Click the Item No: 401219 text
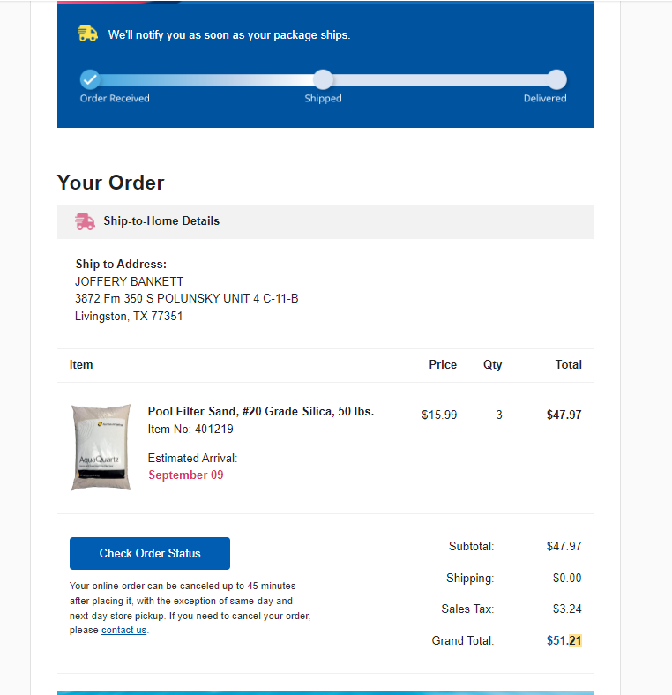 190,429
